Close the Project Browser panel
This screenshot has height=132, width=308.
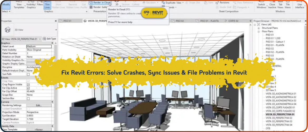click(305, 21)
